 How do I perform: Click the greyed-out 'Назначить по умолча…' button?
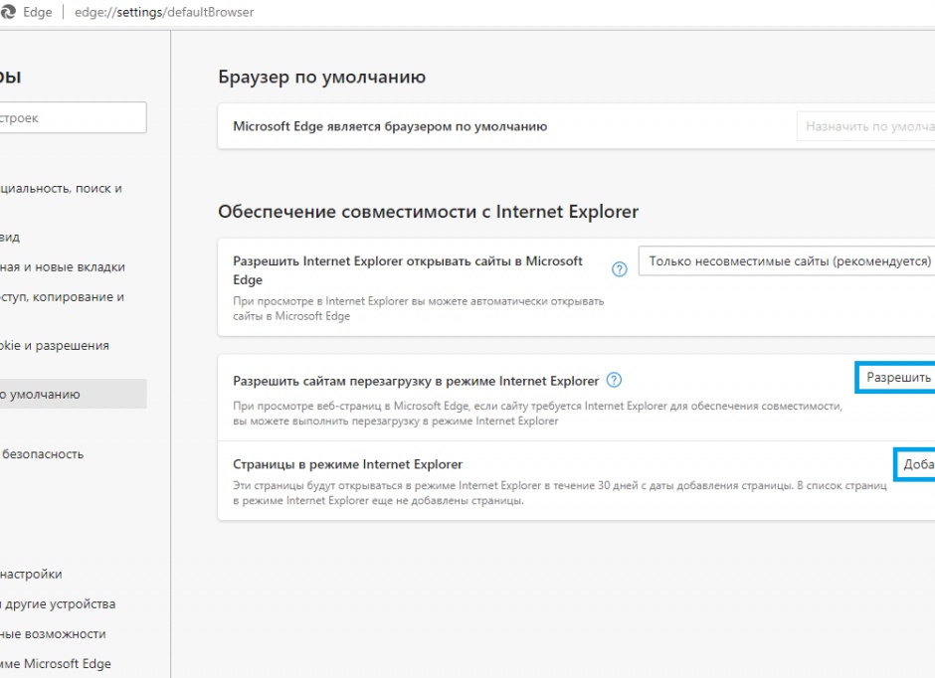point(865,126)
